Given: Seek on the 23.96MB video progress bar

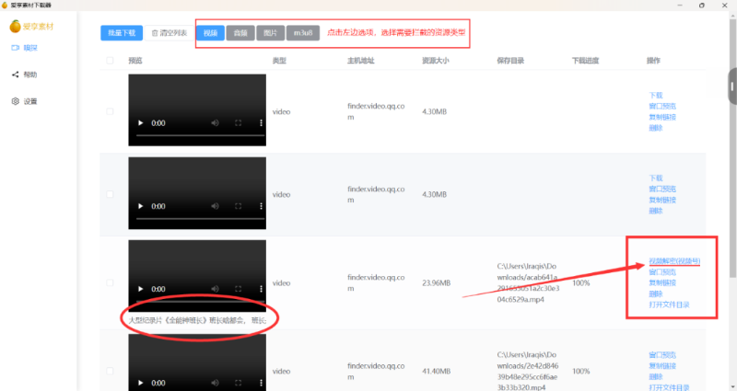Looking at the screenshot, I should pyautogui.click(x=200, y=302).
